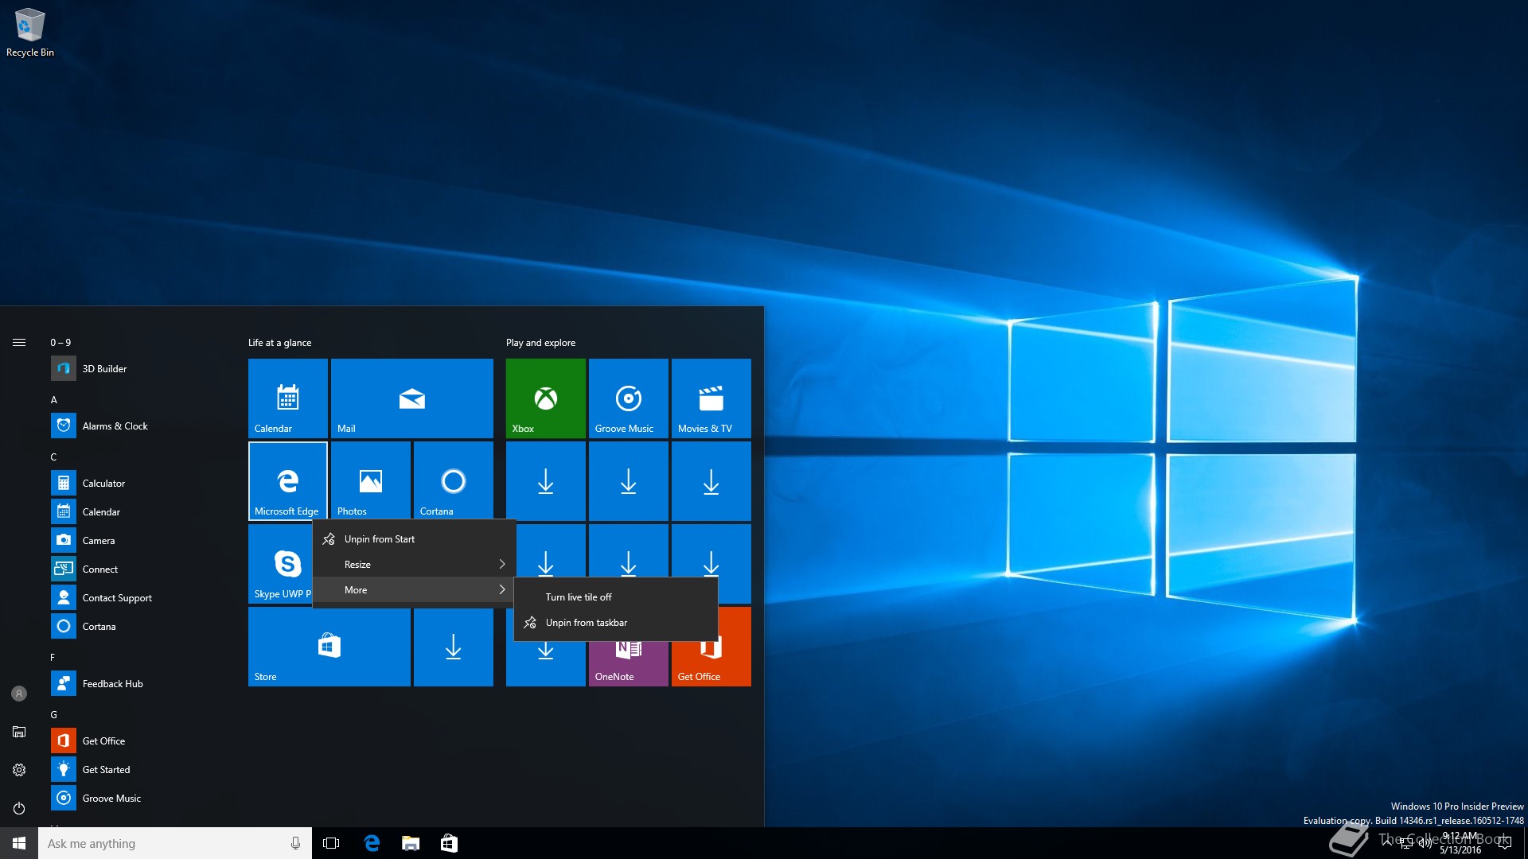Click the 'A' letter header in app list
This screenshot has height=859, width=1528.
pyautogui.click(x=54, y=400)
